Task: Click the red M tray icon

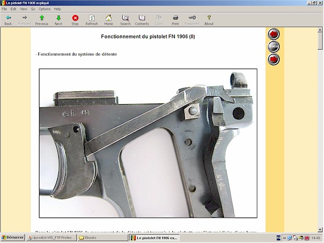Action: pos(307,238)
